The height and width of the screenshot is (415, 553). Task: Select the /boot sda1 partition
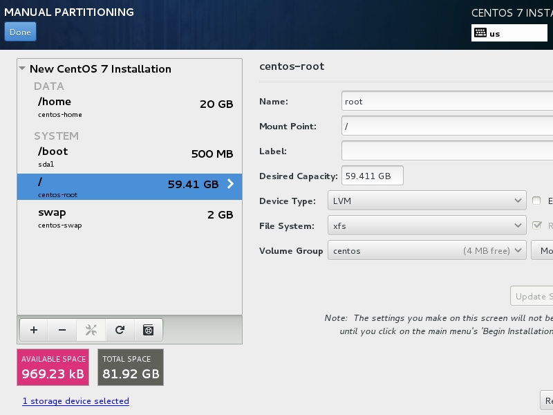(x=129, y=157)
